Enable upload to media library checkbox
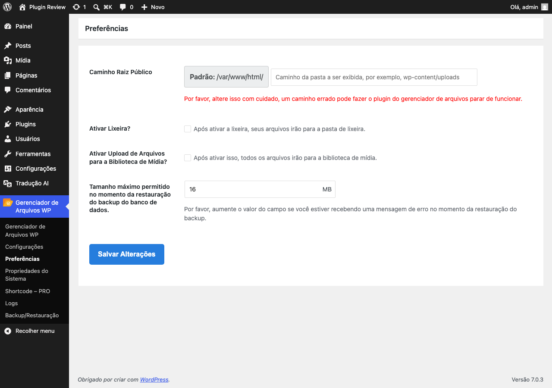The image size is (552, 388). [x=188, y=158]
